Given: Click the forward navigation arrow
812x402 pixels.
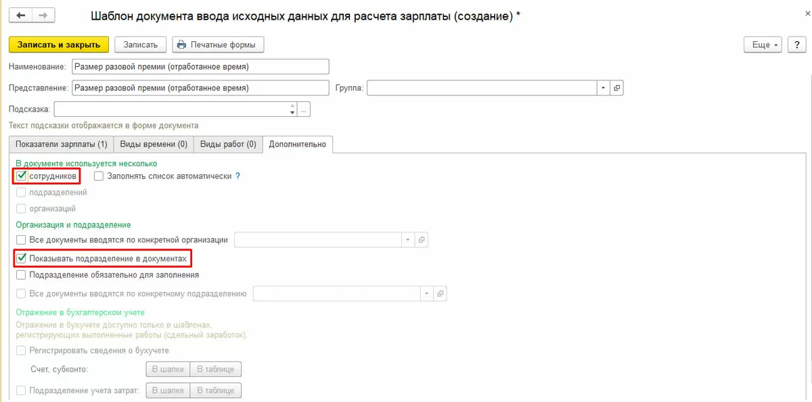Looking at the screenshot, I should [x=43, y=15].
